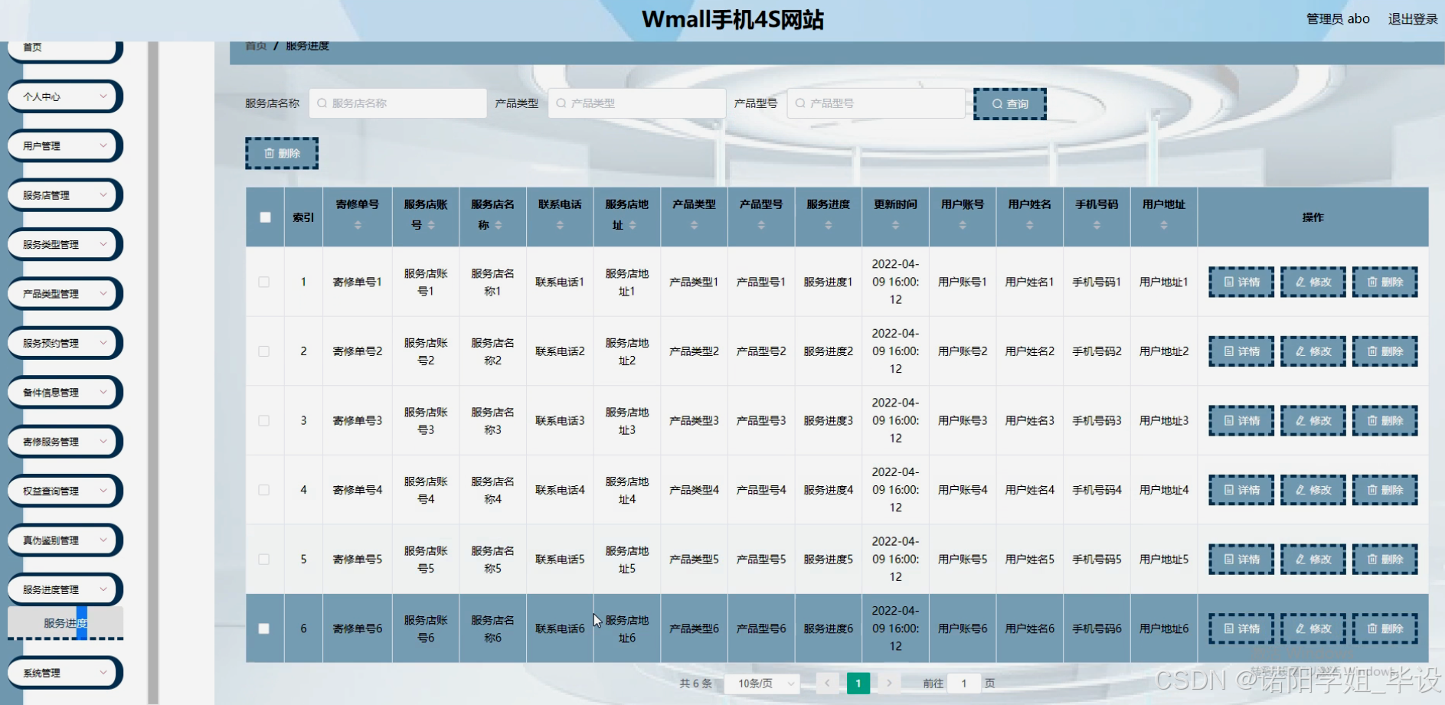This screenshot has height=705, width=1445.
Task: Toggle the select-all checkbox in table header
Action: (264, 217)
